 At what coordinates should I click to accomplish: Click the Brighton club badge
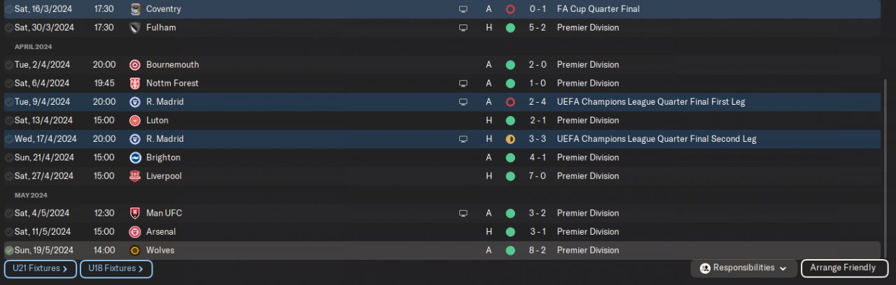tap(135, 158)
